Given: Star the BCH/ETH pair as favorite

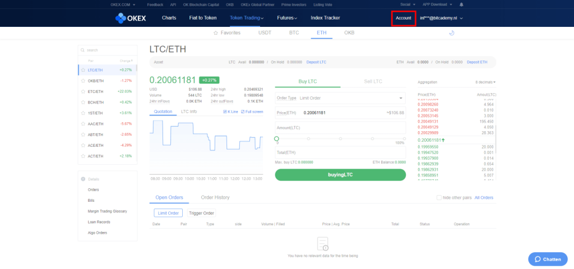Looking at the screenshot, I should [x=84, y=102].
